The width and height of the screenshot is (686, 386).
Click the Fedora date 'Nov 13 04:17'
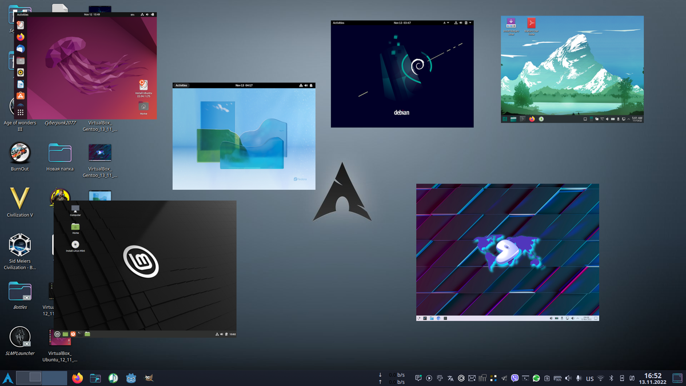(x=244, y=85)
